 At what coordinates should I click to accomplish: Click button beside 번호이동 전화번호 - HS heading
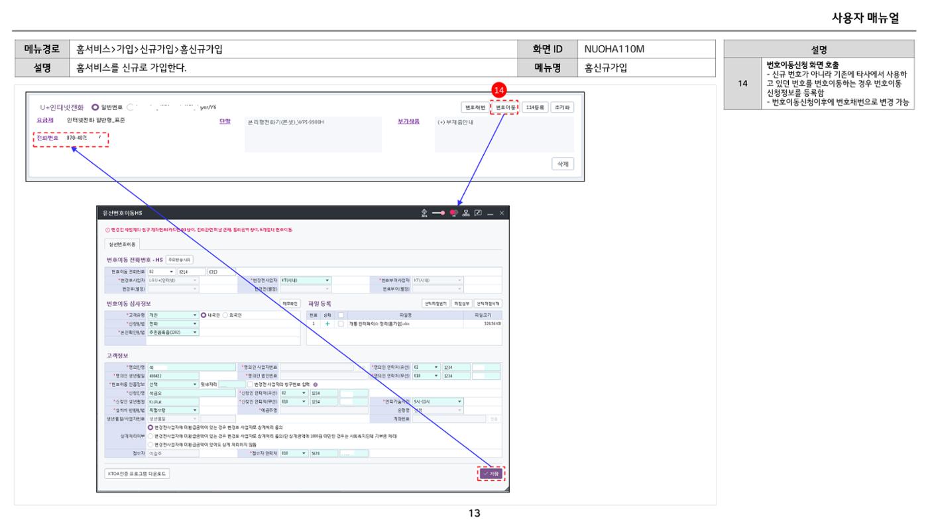tap(180, 260)
